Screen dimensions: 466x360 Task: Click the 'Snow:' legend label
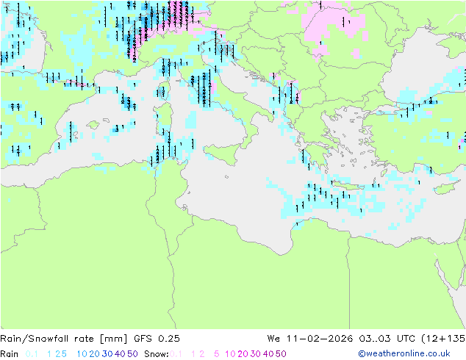[157, 354]
